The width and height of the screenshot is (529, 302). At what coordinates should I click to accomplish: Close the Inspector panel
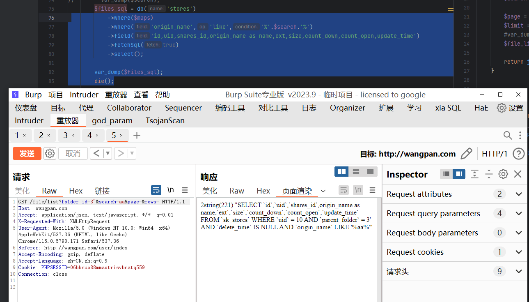point(518,174)
